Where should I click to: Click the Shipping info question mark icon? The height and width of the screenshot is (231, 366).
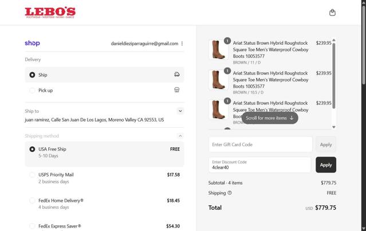(230, 193)
